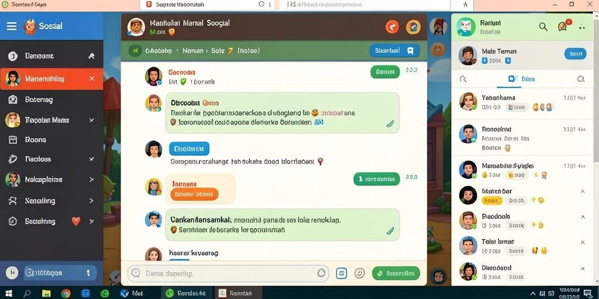Image resolution: width=599 pixels, height=299 pixels.
Task: Click the orange button under Jaroens
Action: 194,194
